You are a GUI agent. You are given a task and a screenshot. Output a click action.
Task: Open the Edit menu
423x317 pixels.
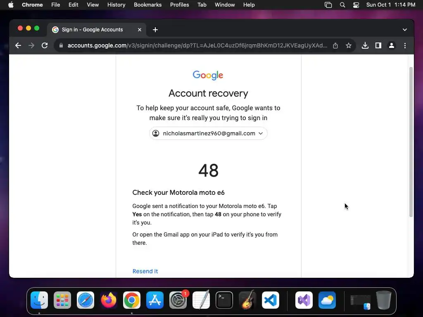coord(73,5)
